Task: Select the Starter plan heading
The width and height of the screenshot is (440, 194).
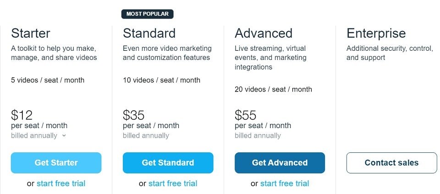Action: coord(31,33)
